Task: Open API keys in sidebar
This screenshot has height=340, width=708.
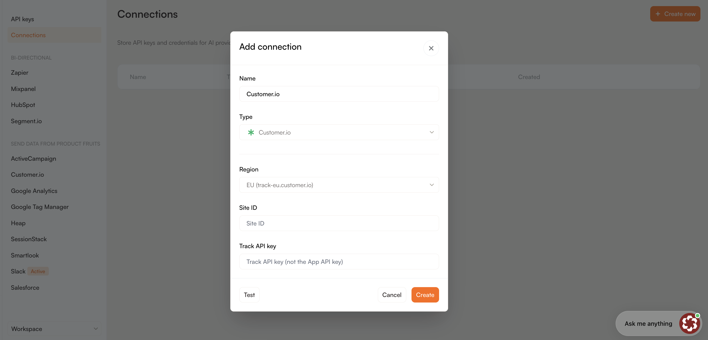Action: [22, 19]
